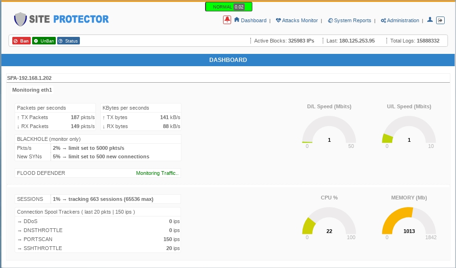
Task: Click the Pkts/s limit 5000 row
Action: pos(98,148)
